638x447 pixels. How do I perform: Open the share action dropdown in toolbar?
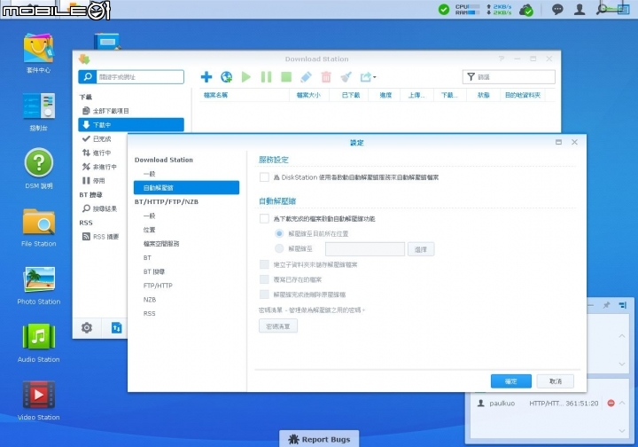click(368, 76)
